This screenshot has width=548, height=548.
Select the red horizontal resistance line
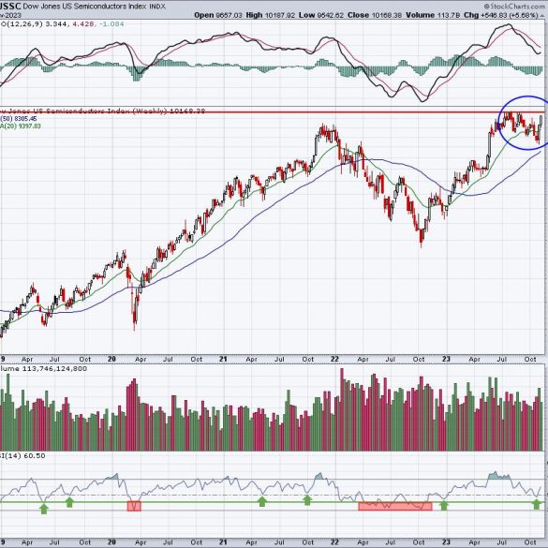tap(274, 112)
